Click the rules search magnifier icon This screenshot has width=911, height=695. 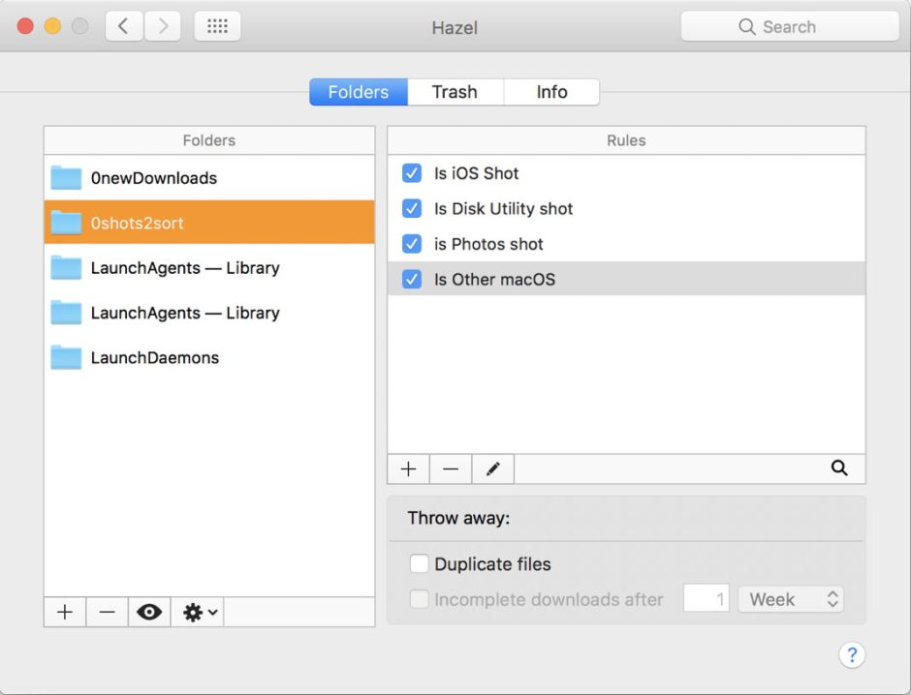click(x=839, y=468)
